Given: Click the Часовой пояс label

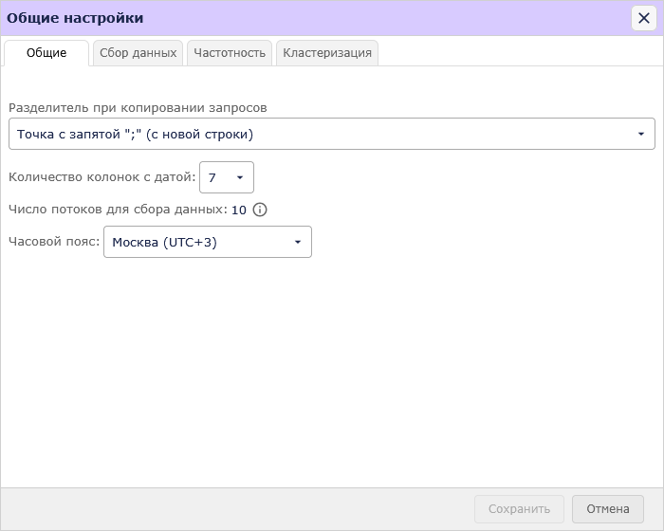Looking at the screenshot, I should coord(54,242).
